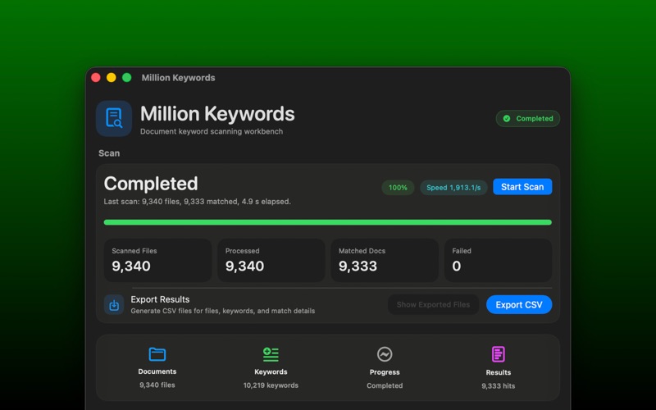
Task: Click the red close window button
Action: (96, 78)
